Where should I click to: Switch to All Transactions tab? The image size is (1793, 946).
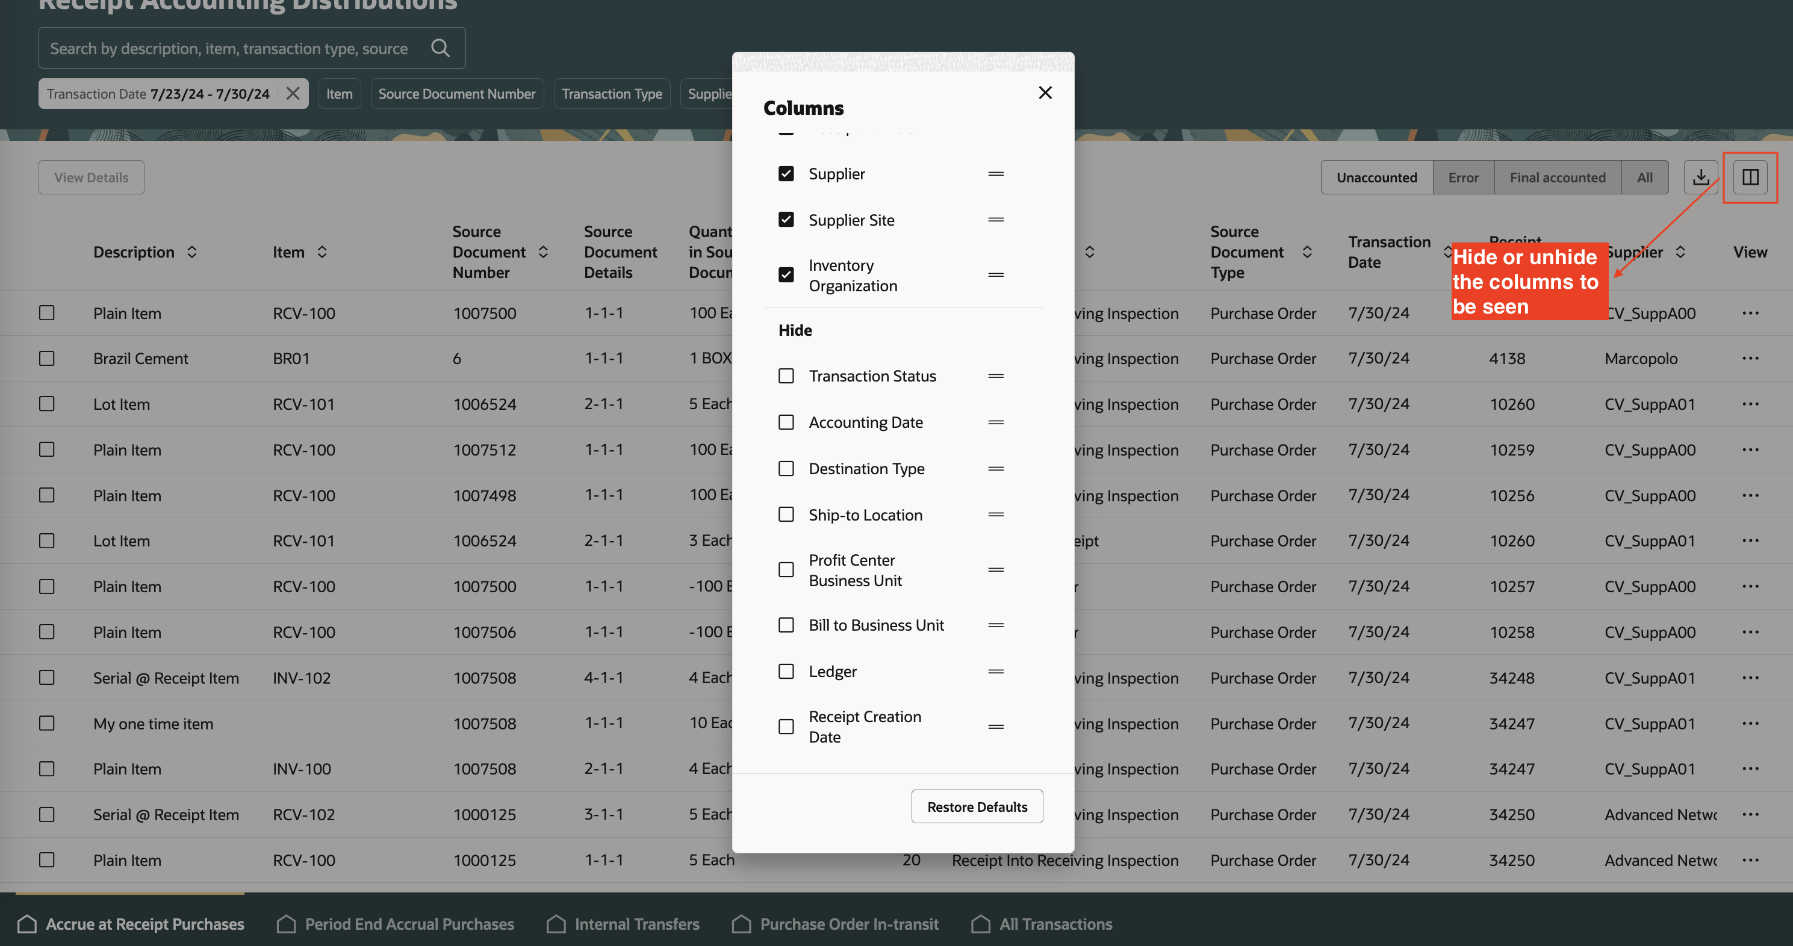click(1041, 924)
